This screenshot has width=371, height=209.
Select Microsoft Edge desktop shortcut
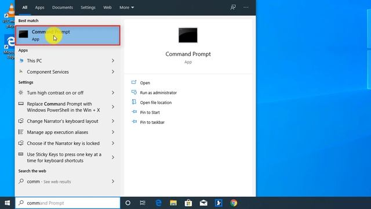pyautogui.click(x=9, y=46)
